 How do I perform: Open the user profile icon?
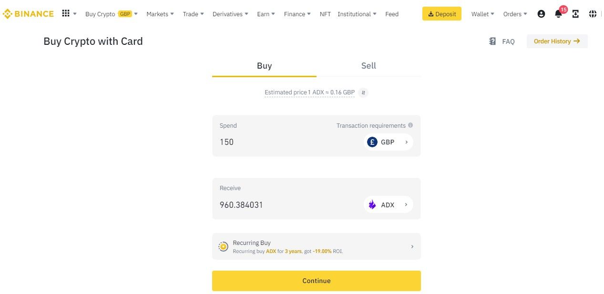click(x=541, y=14)
